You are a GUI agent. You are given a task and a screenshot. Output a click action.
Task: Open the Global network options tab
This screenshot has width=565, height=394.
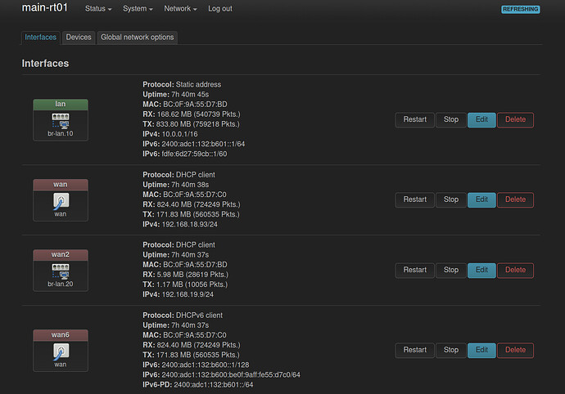137,38
